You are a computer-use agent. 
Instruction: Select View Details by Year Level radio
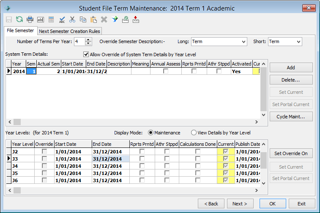(194, 133)
